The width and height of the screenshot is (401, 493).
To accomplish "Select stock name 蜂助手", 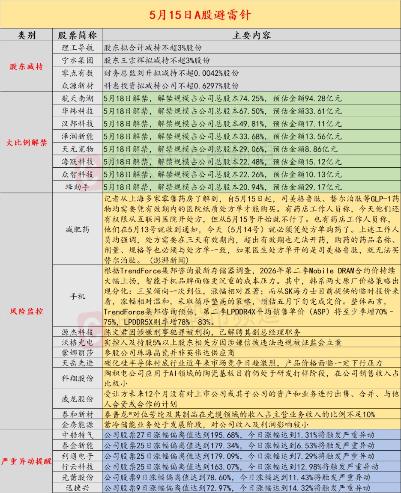I will pos(78,187).
